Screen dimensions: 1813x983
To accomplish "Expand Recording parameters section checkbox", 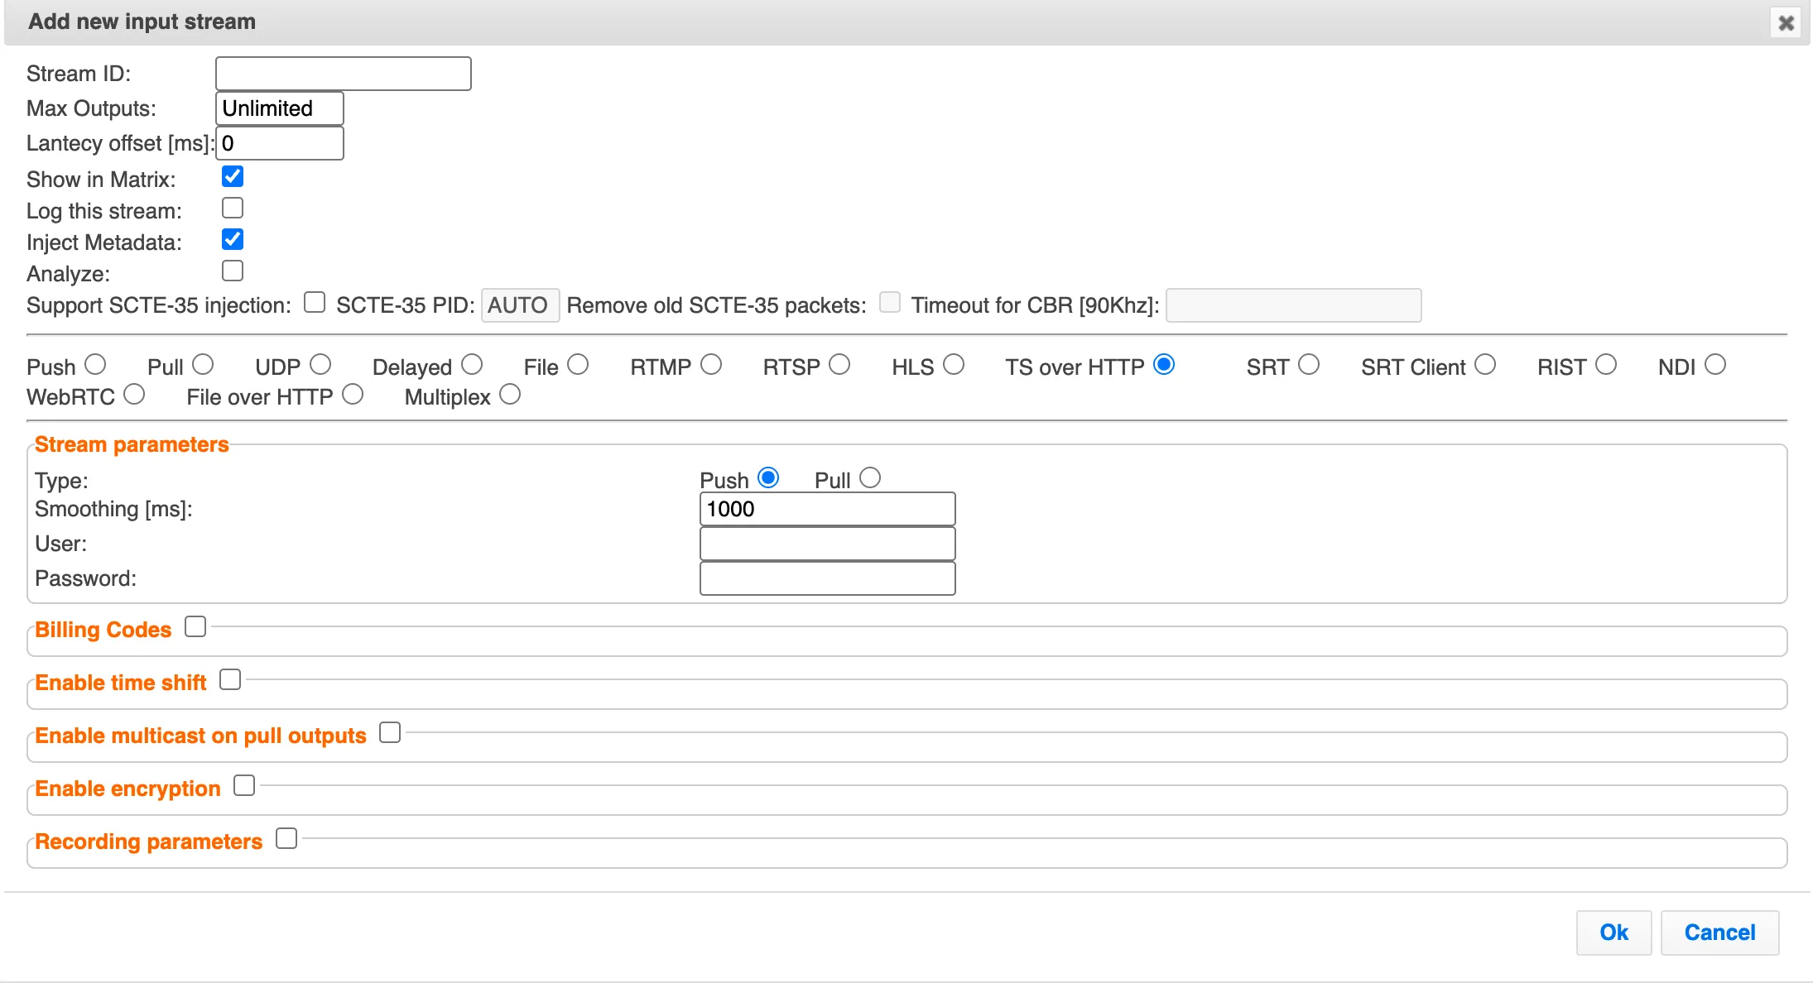I will click(x=286, y=838).
